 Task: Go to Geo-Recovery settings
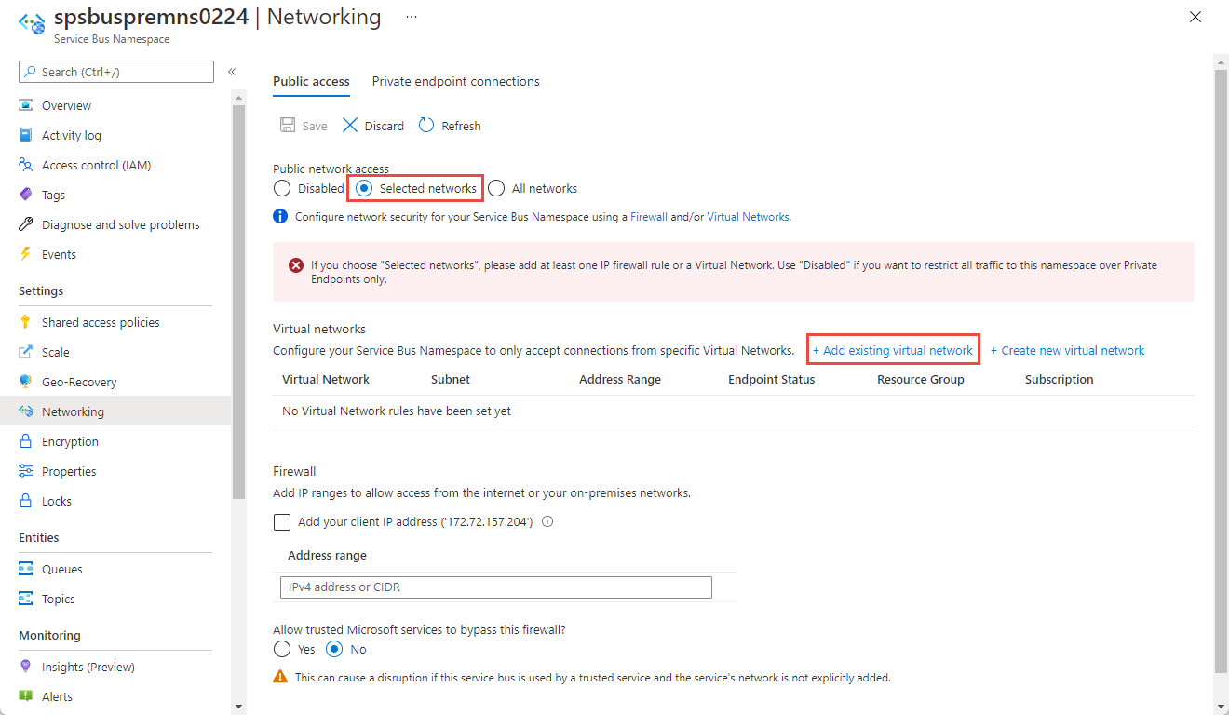[79, 382]
